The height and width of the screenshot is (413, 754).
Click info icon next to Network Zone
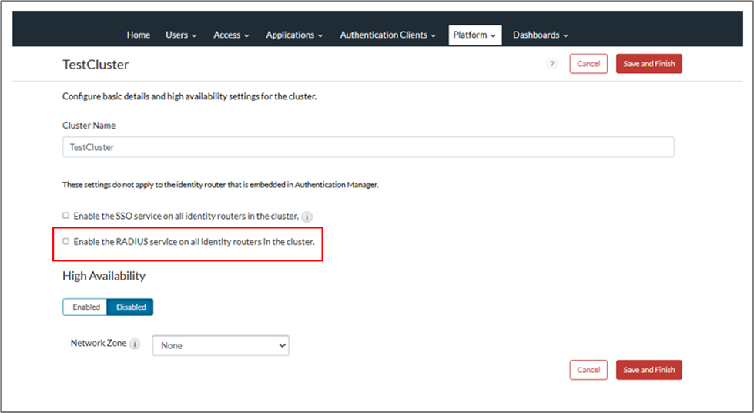pos(135,344)
